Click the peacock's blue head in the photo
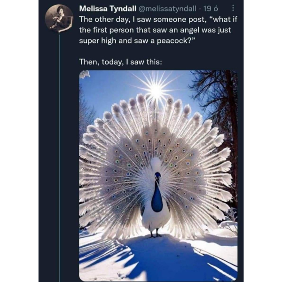282x282 pixels. tap(157, 176)
